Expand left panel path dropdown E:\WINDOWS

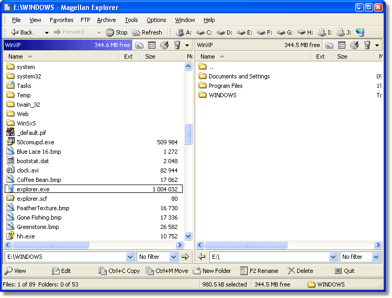point(130,257)
